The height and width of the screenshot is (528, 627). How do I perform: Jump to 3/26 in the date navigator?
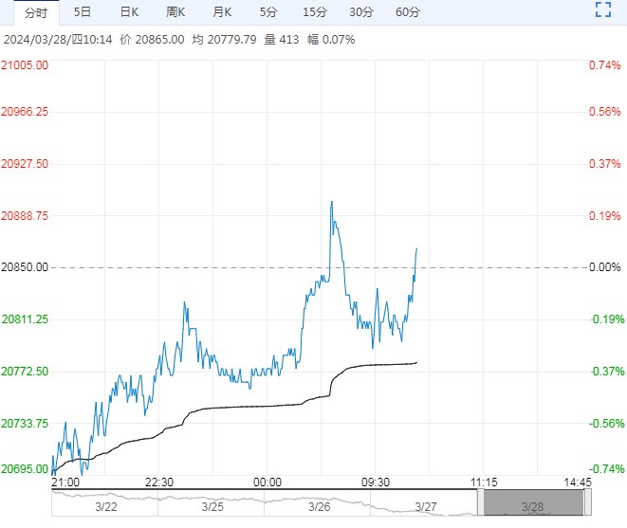coord(322,506)
